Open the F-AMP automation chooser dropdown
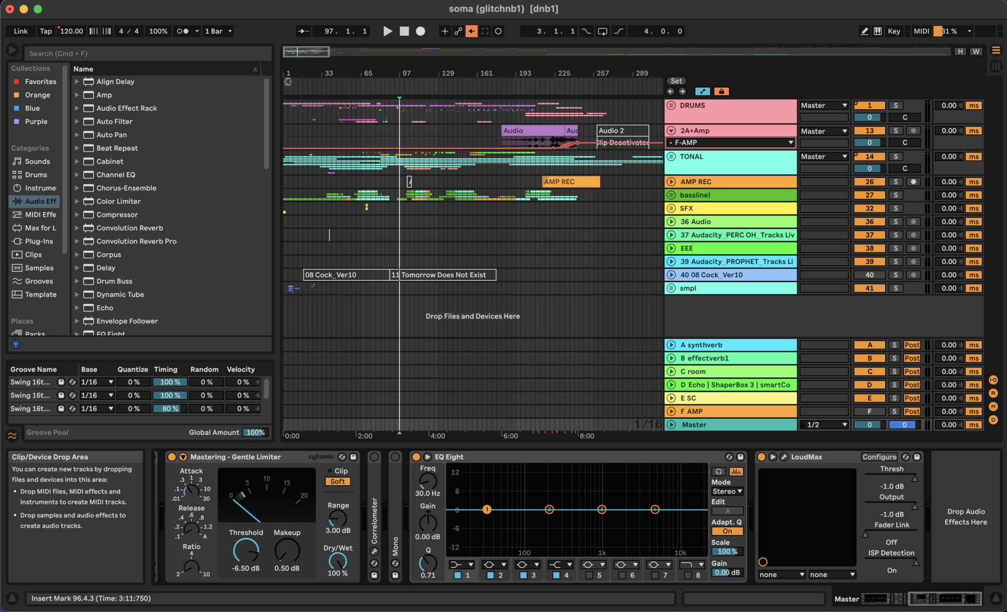This screenshot has height=612, width=1007. (731, 143)
